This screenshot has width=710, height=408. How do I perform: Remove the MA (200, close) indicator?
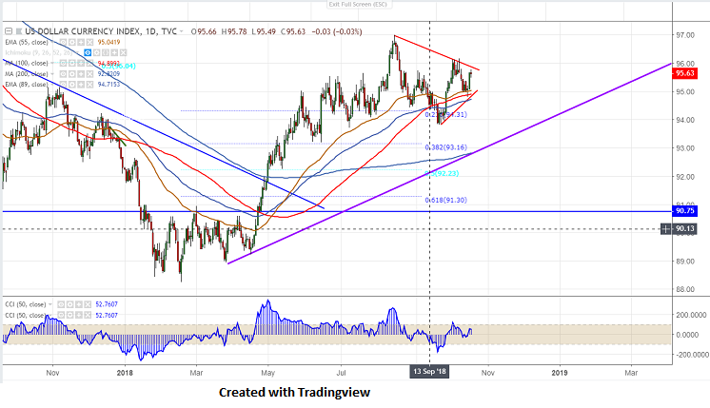[x=89, y=74]
